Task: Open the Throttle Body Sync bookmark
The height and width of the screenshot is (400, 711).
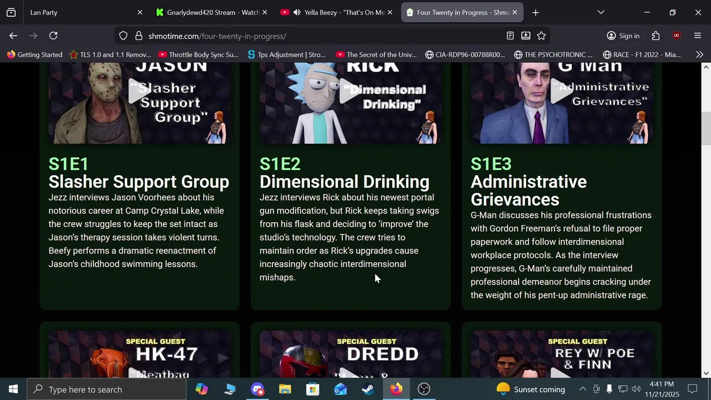Action: coord(198,54)
